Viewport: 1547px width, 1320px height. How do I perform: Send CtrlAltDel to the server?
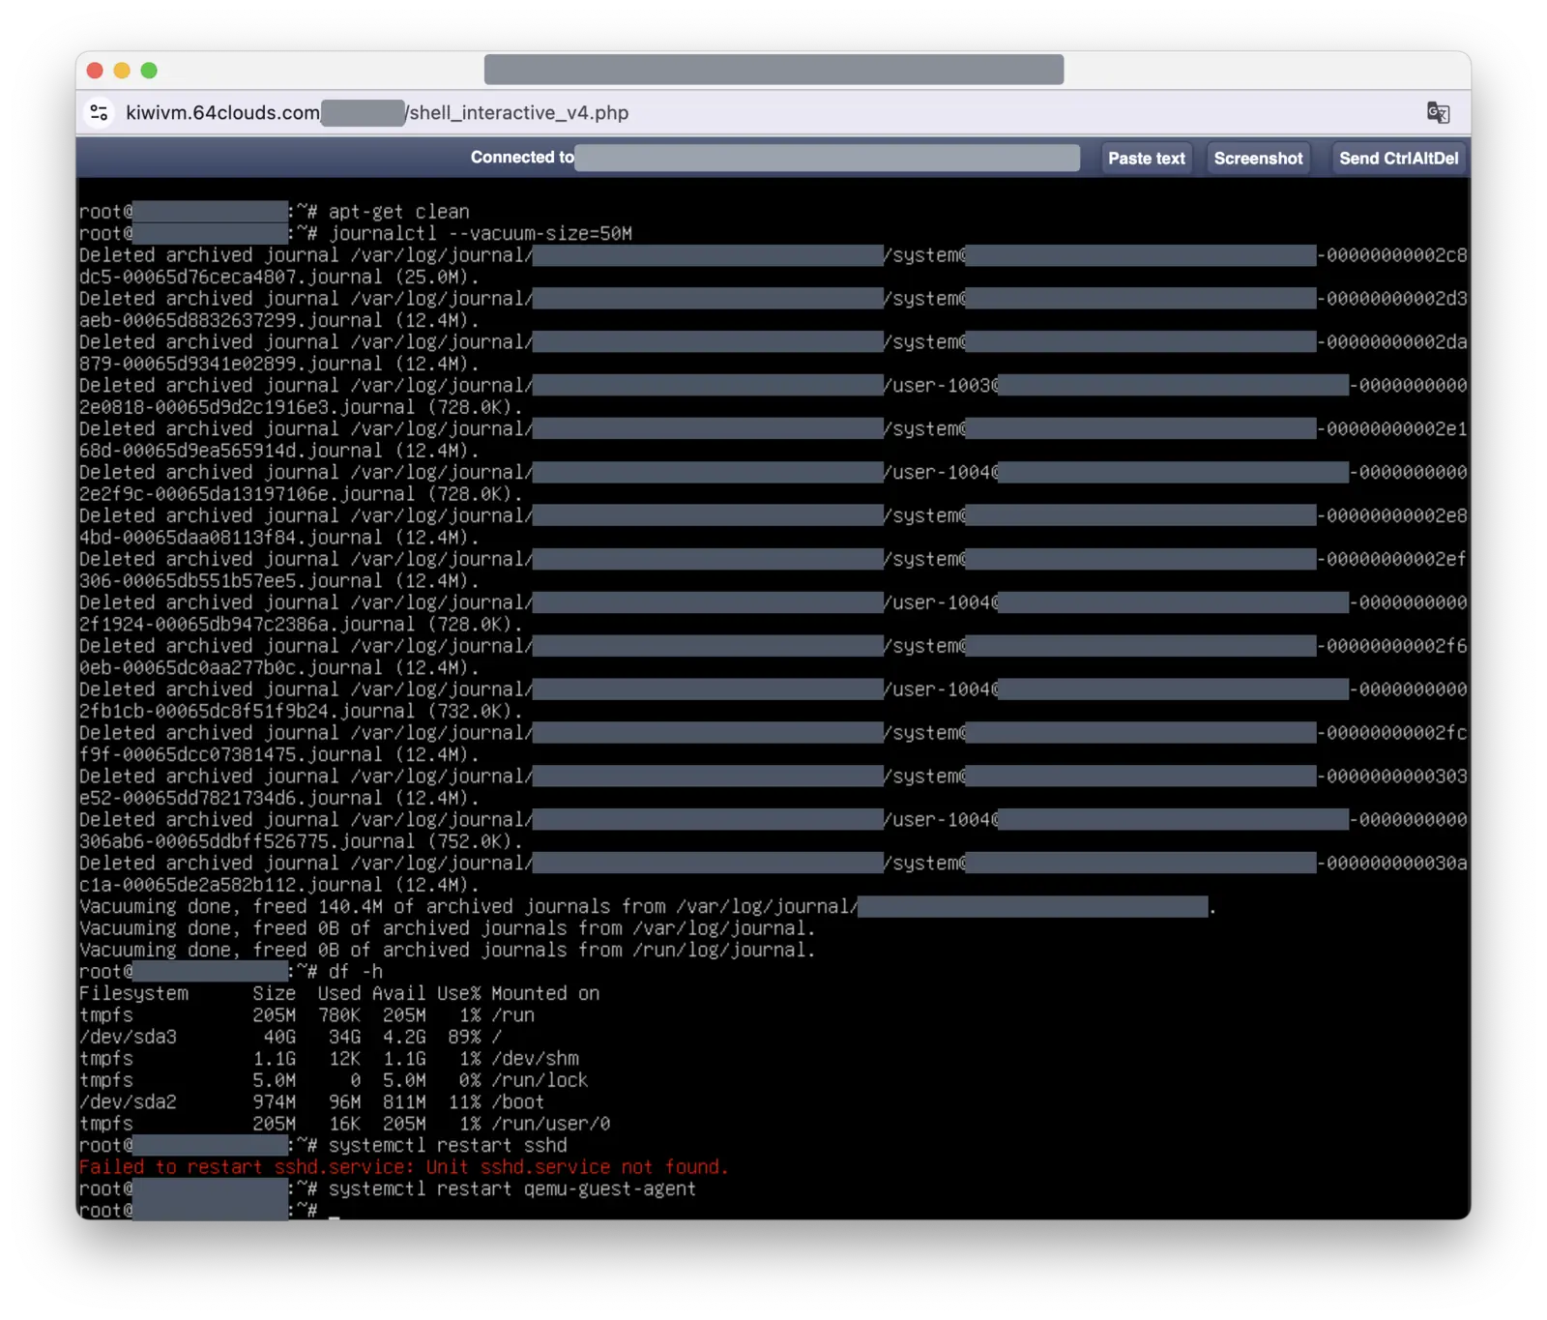click(x=1398, y=159)
